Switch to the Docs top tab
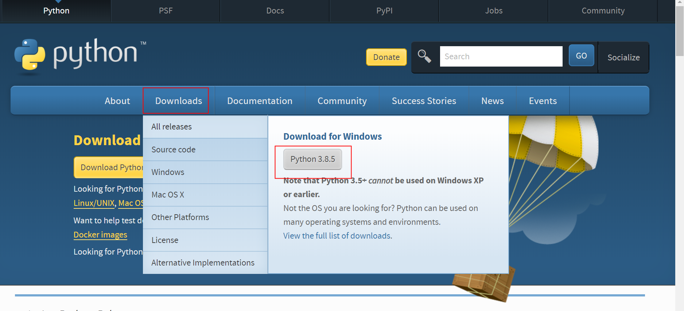The width and height of the screenshot is (684, 311). point(275,11)
